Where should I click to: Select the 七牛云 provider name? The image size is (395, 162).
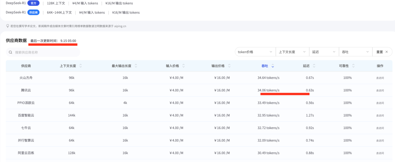click(26, 128)
